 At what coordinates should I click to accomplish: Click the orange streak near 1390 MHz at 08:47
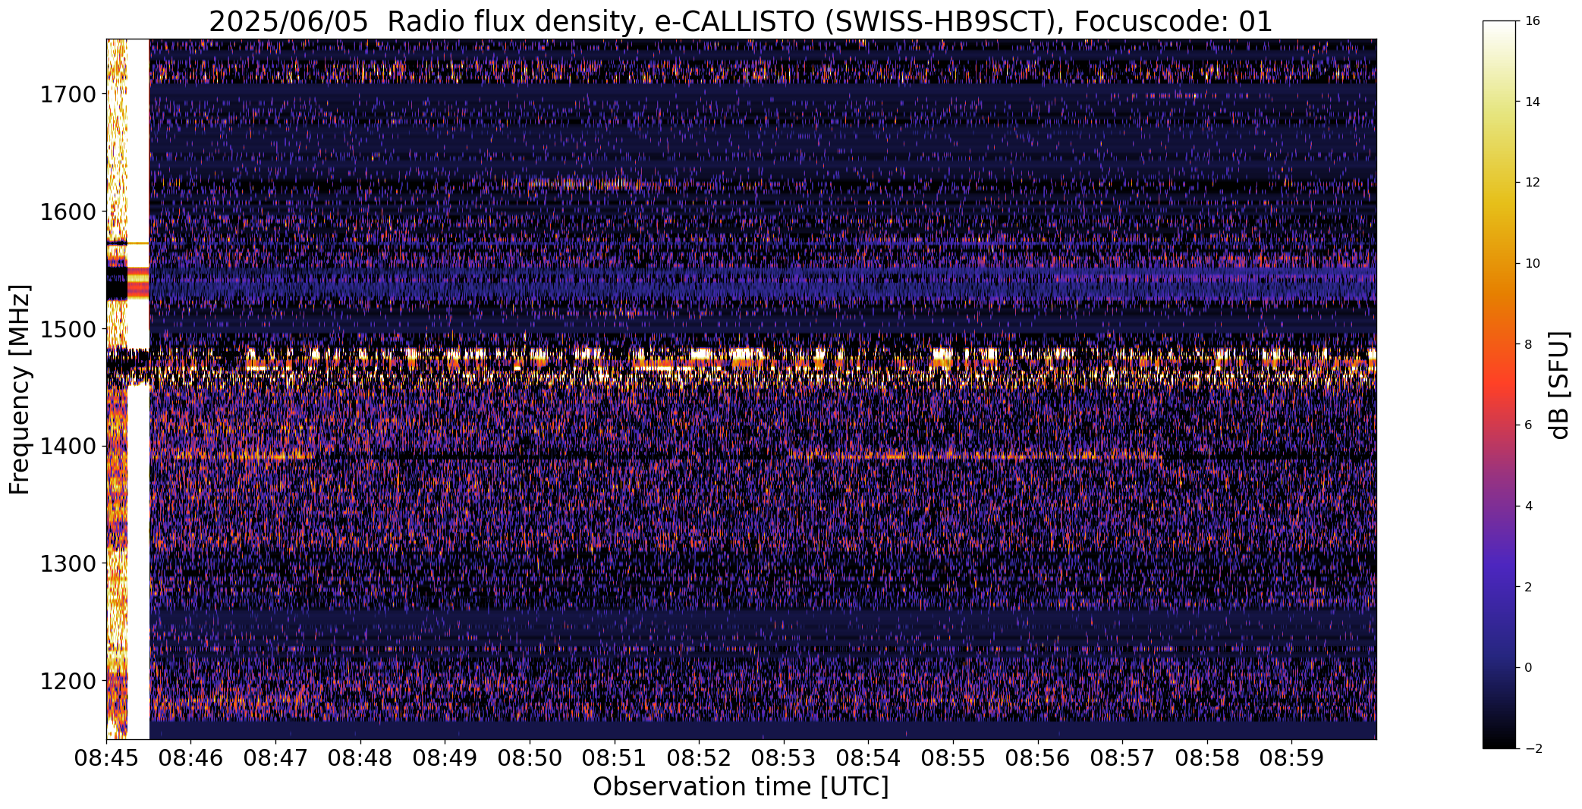point(277,456)
